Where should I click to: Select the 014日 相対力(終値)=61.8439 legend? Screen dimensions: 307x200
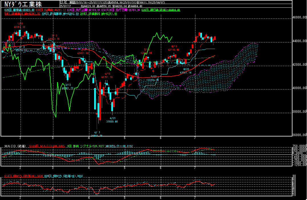[x=24, y=176]
